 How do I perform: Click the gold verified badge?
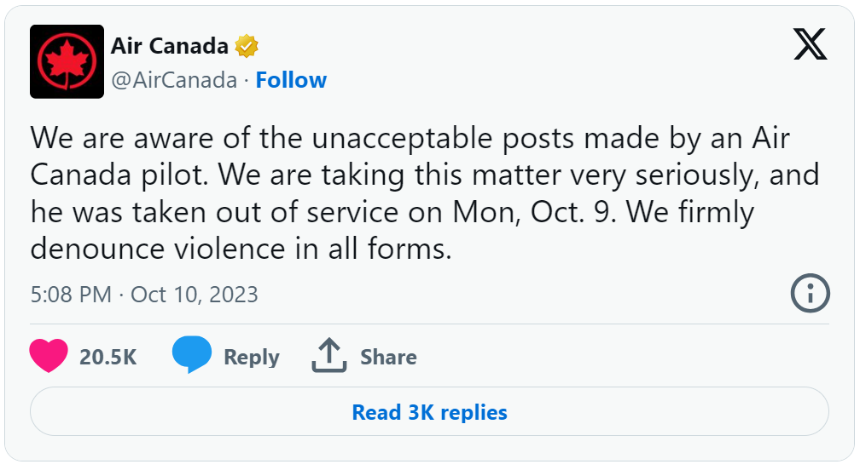(x=247, y=46)
